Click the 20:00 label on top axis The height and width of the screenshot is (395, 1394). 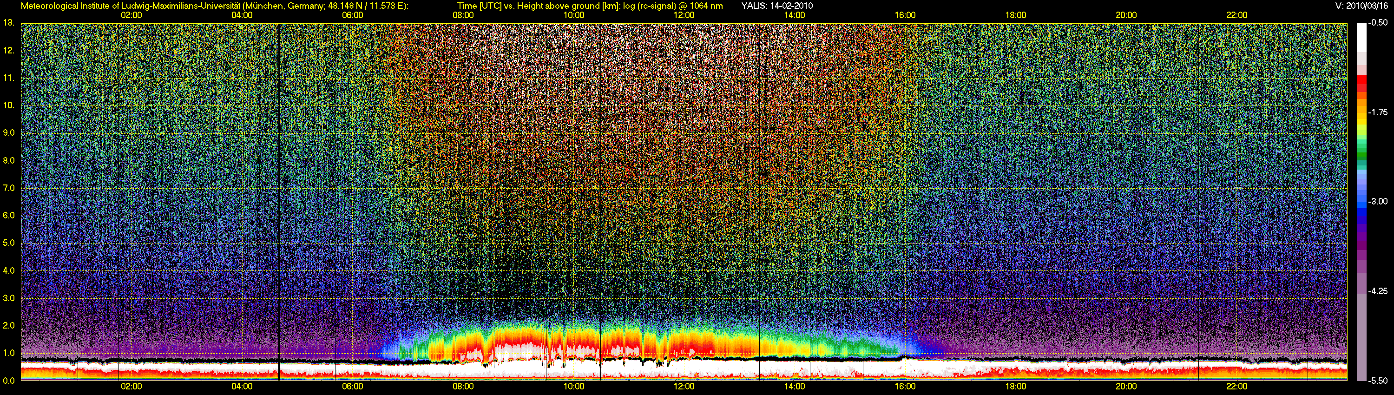coord(1126,15)
